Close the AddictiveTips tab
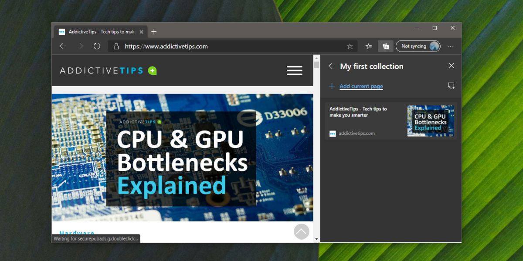The image size is (523, 261). tap(141, 32)
